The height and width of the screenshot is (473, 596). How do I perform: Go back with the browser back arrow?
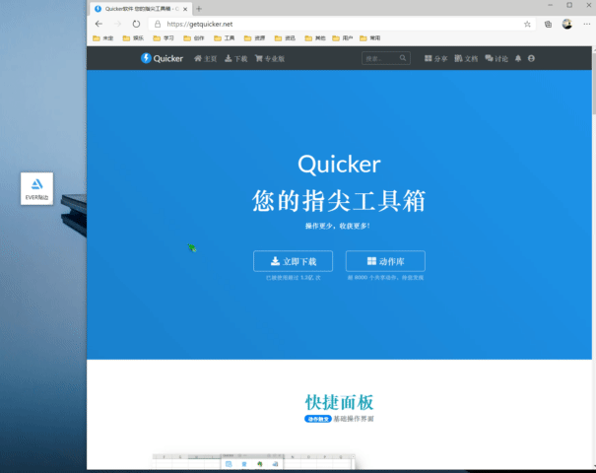pos(99,24)
